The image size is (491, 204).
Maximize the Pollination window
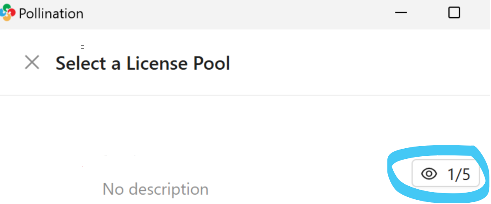click(454, 13)
